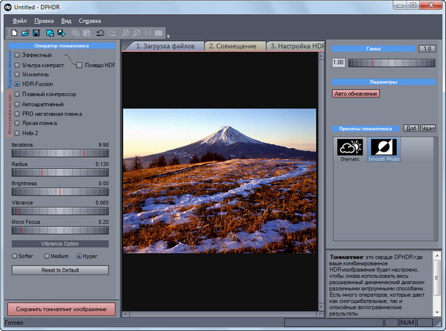This screenshot has height=331, width=446.
Task: Click the Radius slider track
Action: [x=60, y=173]
